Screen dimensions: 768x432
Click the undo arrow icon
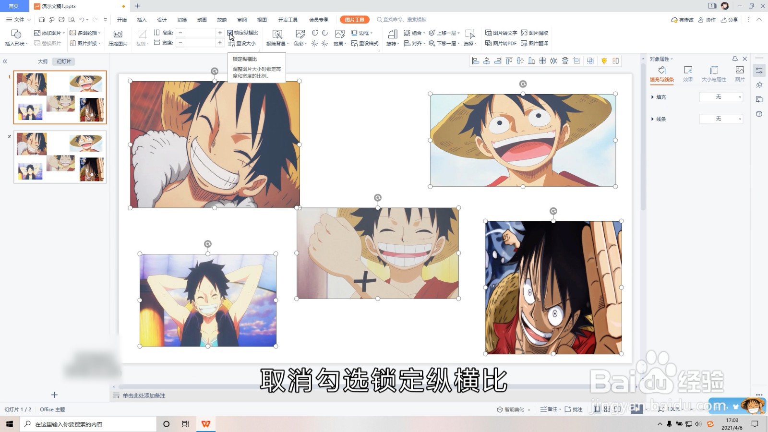click(82, 20)
